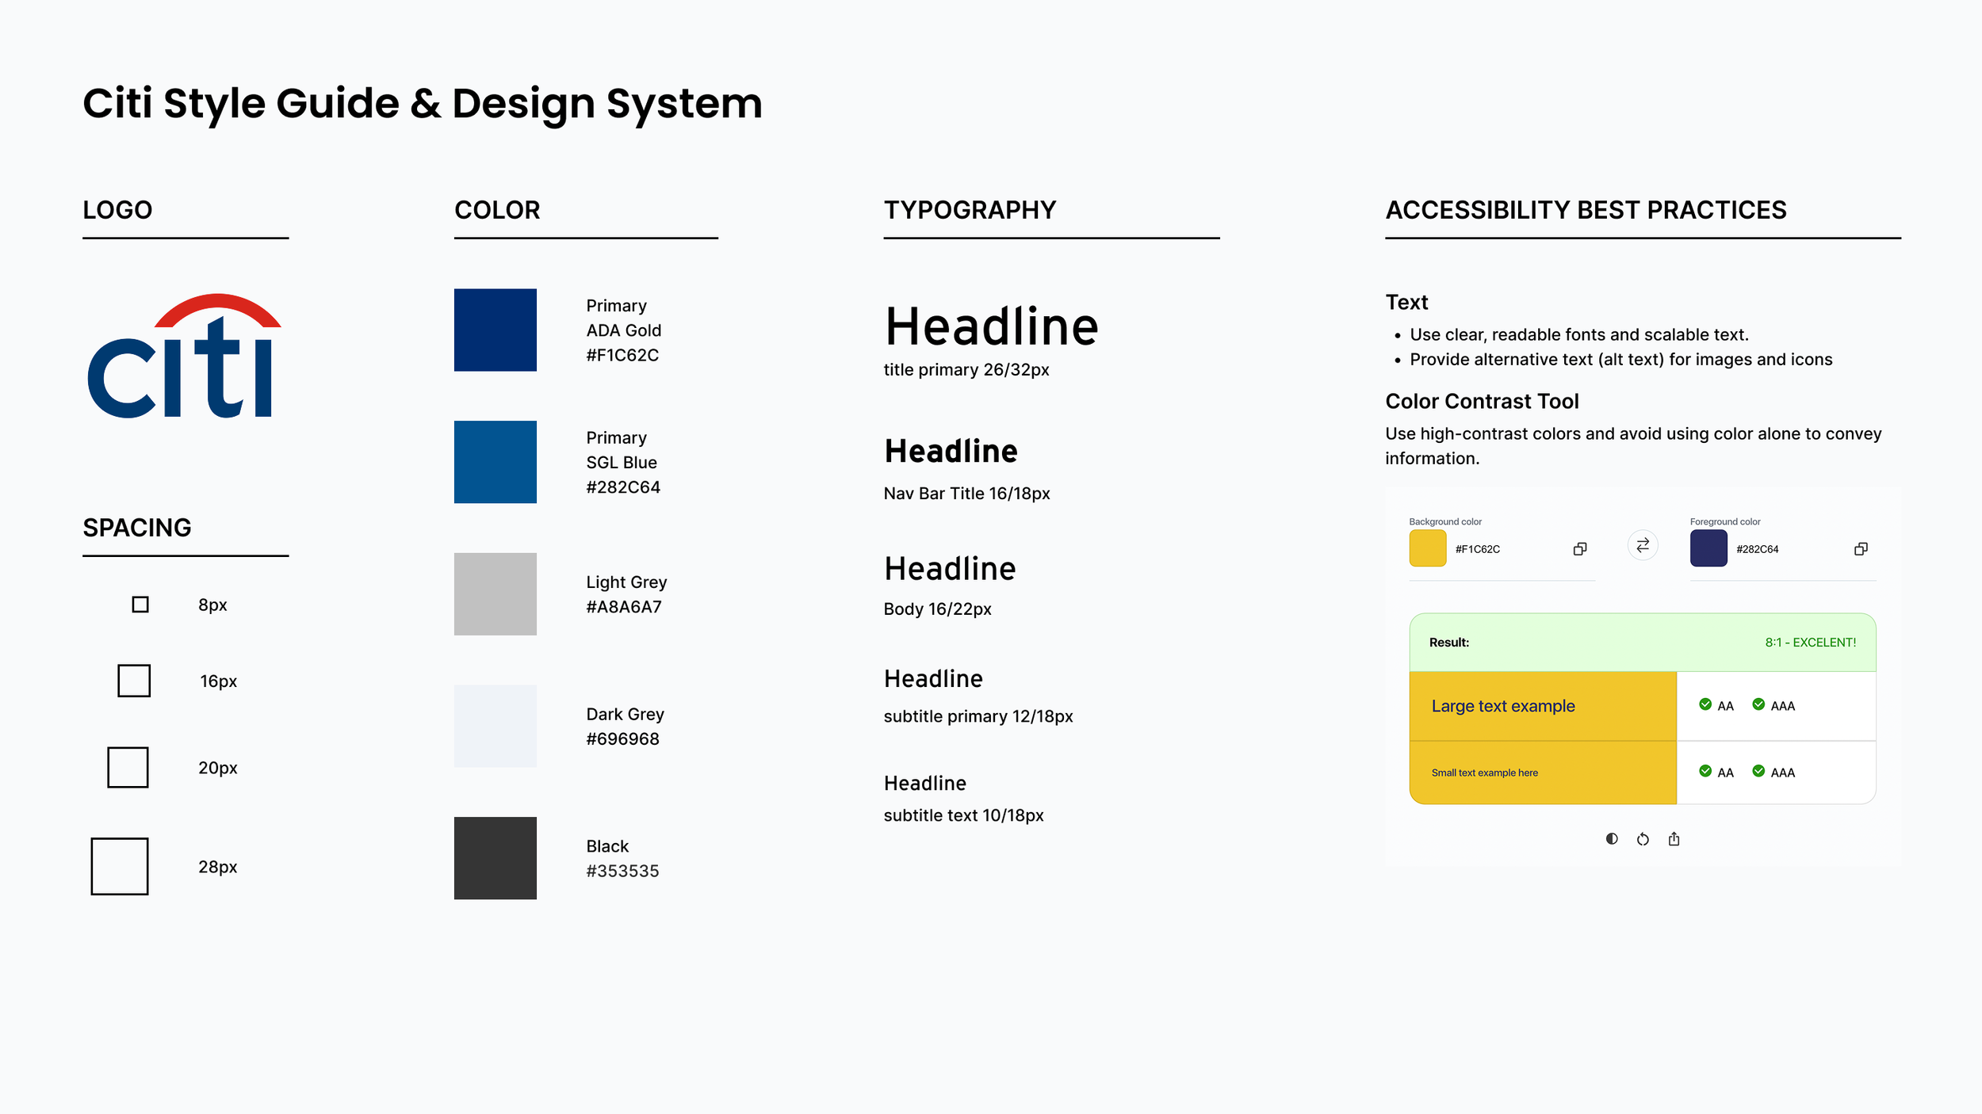This screenshot has width=1982, height=1114.
Task: Click the reset rotate arrow icon
Action: tap(1642, 839)
